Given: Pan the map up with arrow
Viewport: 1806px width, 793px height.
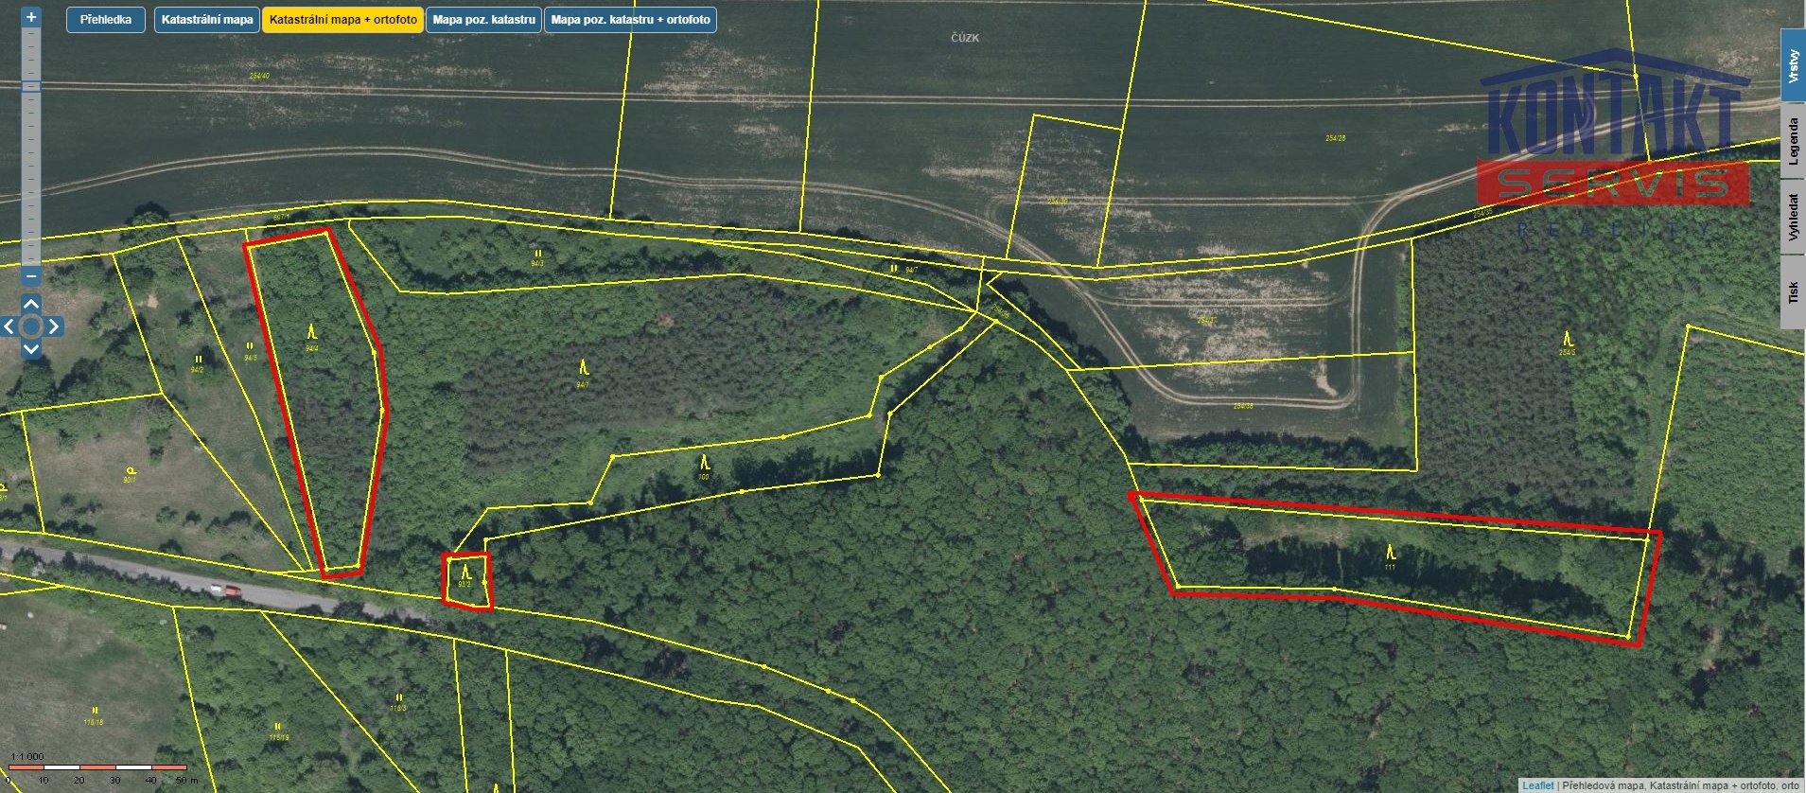Looking at the screenshot, I should (x=31, y=304).
